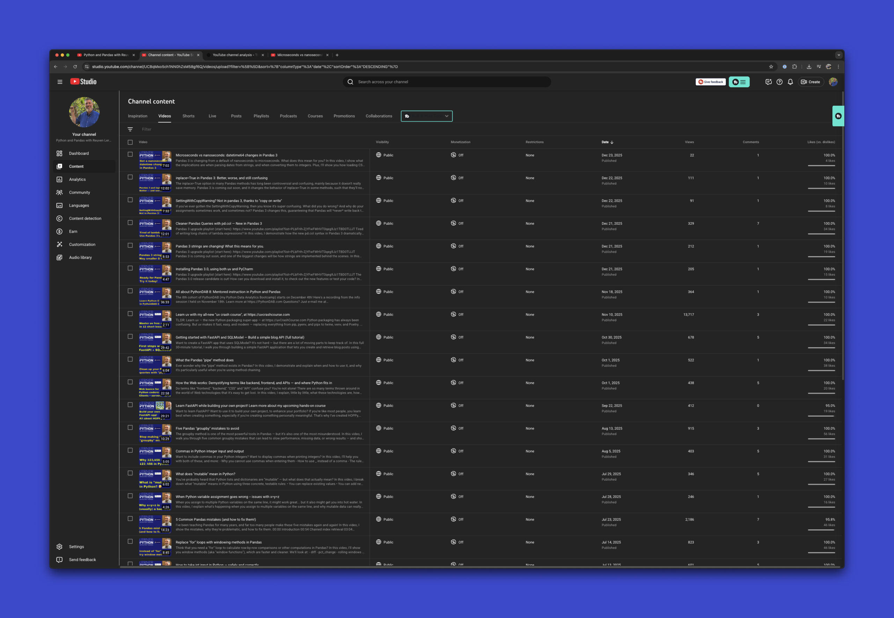Check the Cleaner Pandas Queries video checkbox
Screen dimensions: 894x618
pyautogui.click(x=130, y=223)
